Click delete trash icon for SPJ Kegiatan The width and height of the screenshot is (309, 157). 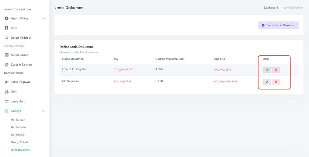pyautogui.click(x=276, y=82)
